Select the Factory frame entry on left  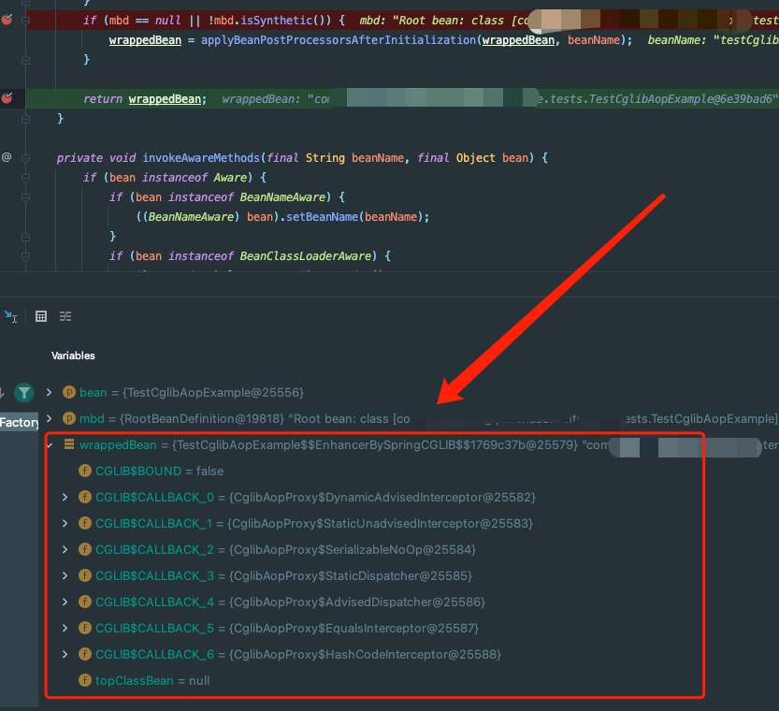click(19, 422)
